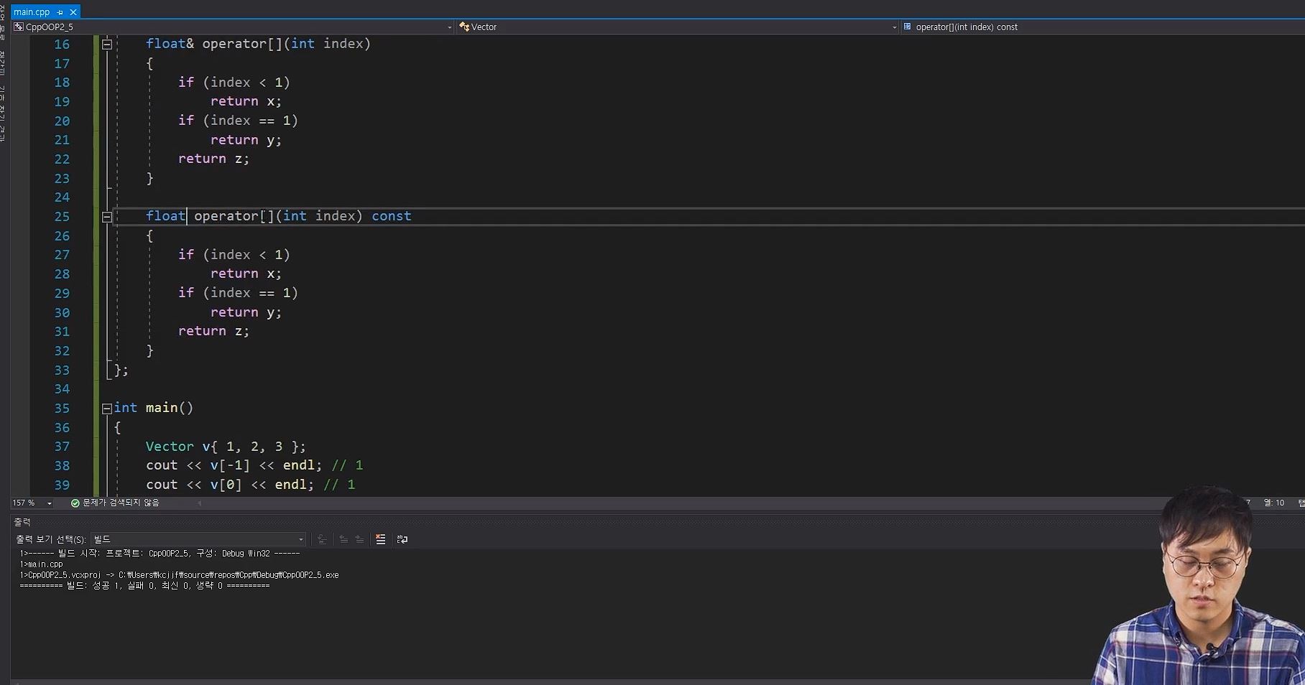Viewport: 1305px width, 685px height.
Task: Click 'return z;' on line 22
Action: click(x=213, y=159)
